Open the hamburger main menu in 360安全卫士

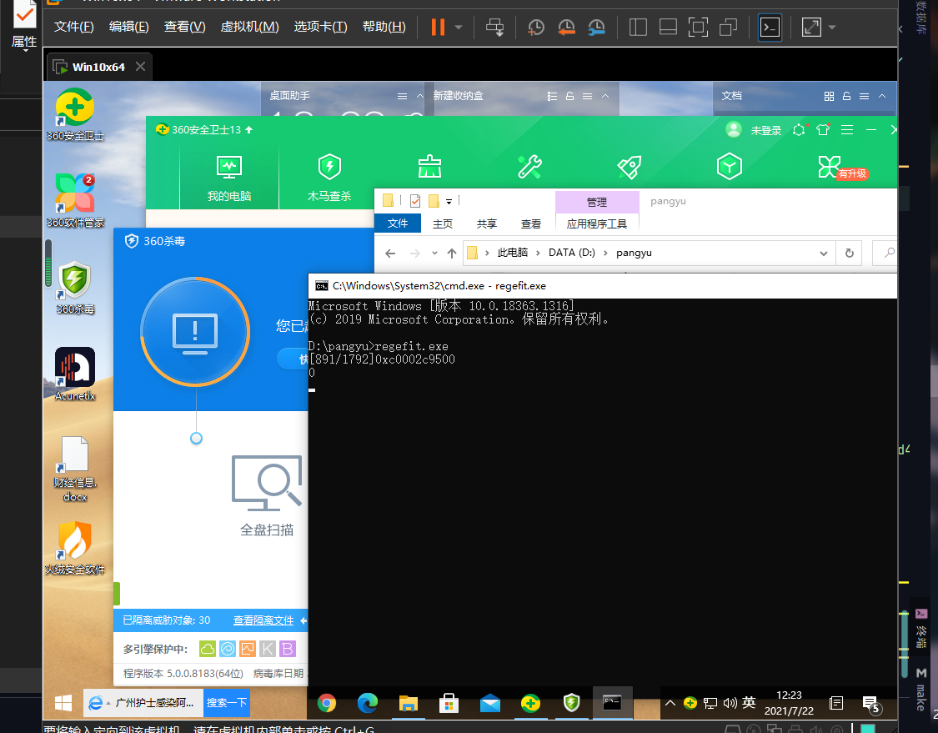847,129
